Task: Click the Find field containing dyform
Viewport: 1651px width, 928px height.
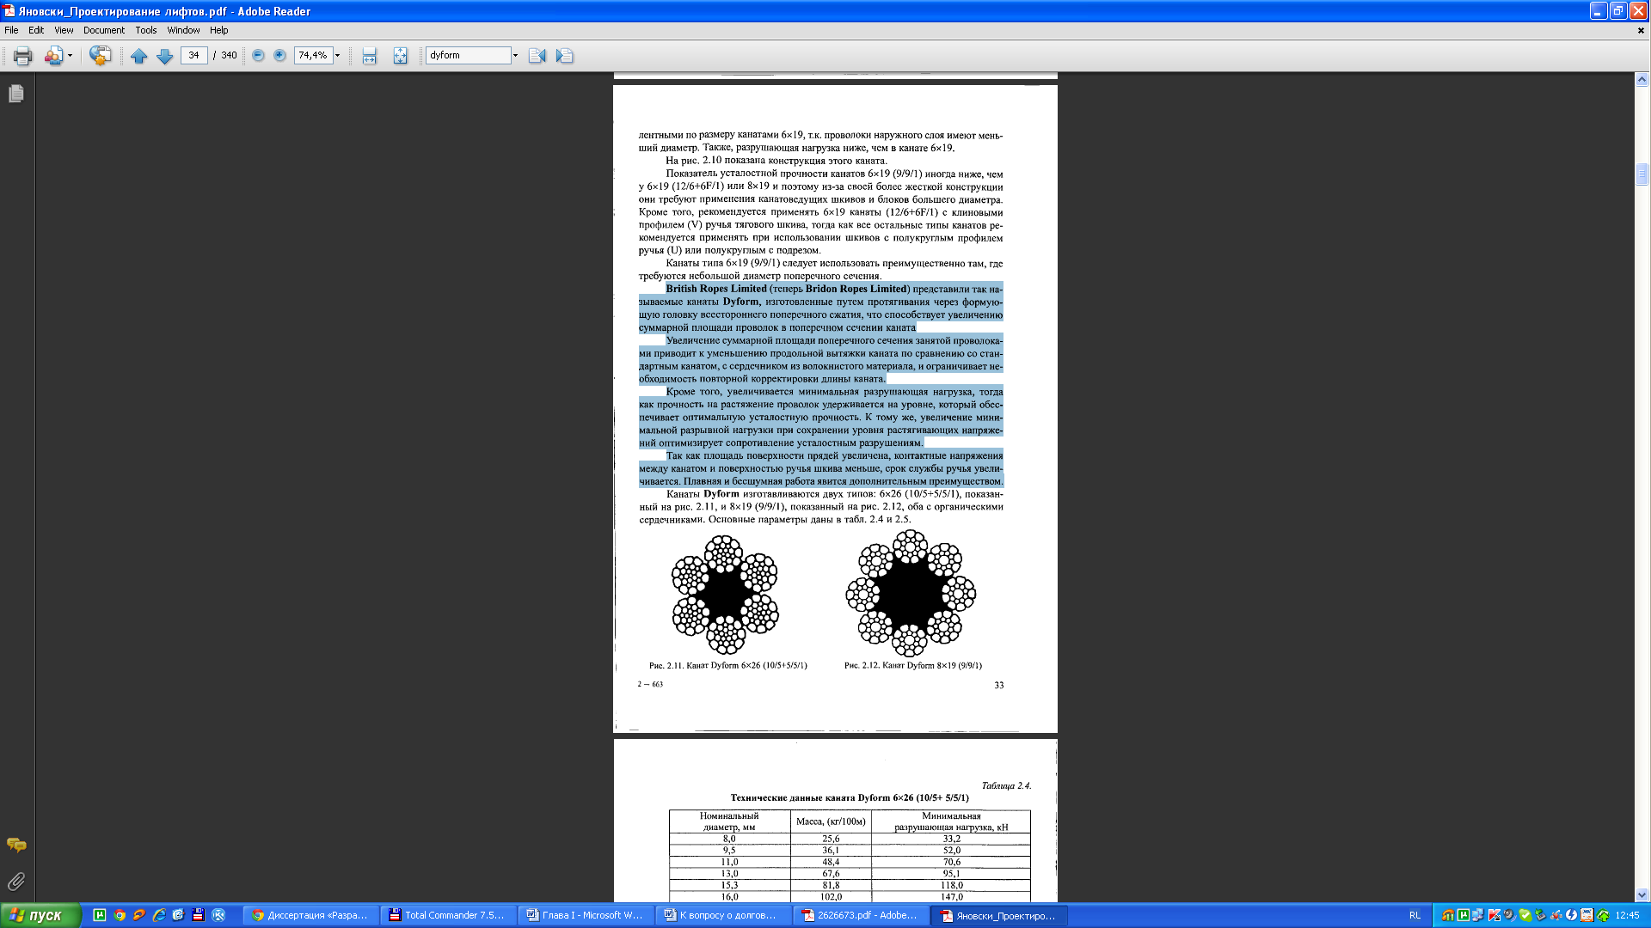Action: pyautogui.click(x=469, y=55)
